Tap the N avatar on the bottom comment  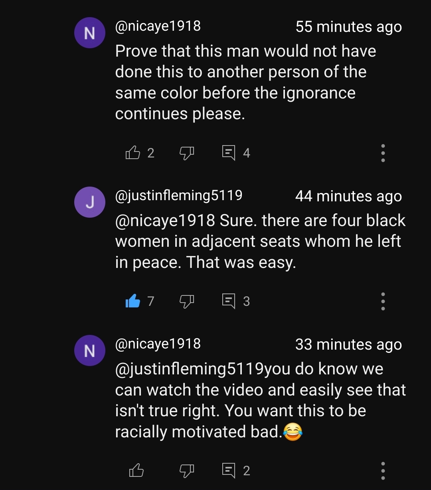90,350
